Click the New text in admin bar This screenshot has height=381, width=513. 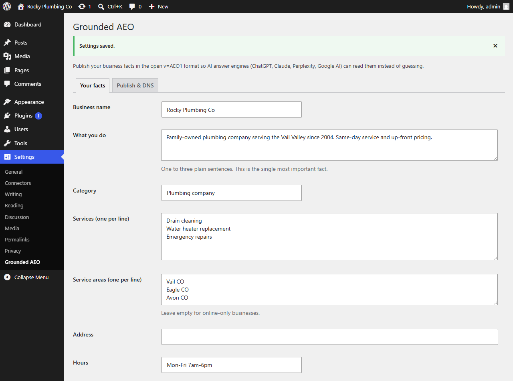pos(163,6)
